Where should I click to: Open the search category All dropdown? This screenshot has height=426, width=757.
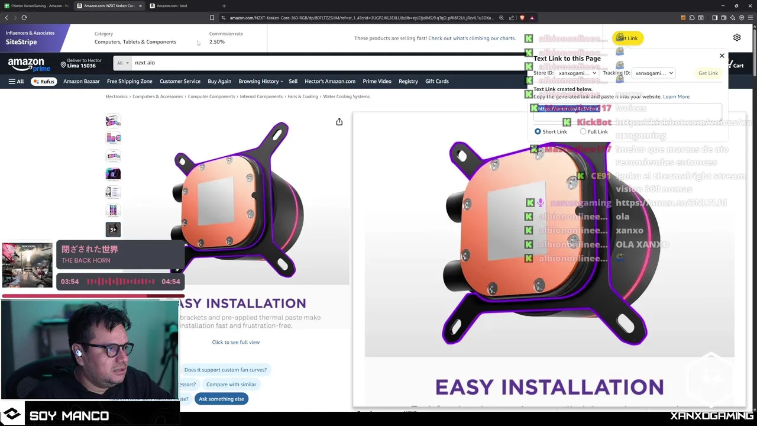(x=122, y=63)
